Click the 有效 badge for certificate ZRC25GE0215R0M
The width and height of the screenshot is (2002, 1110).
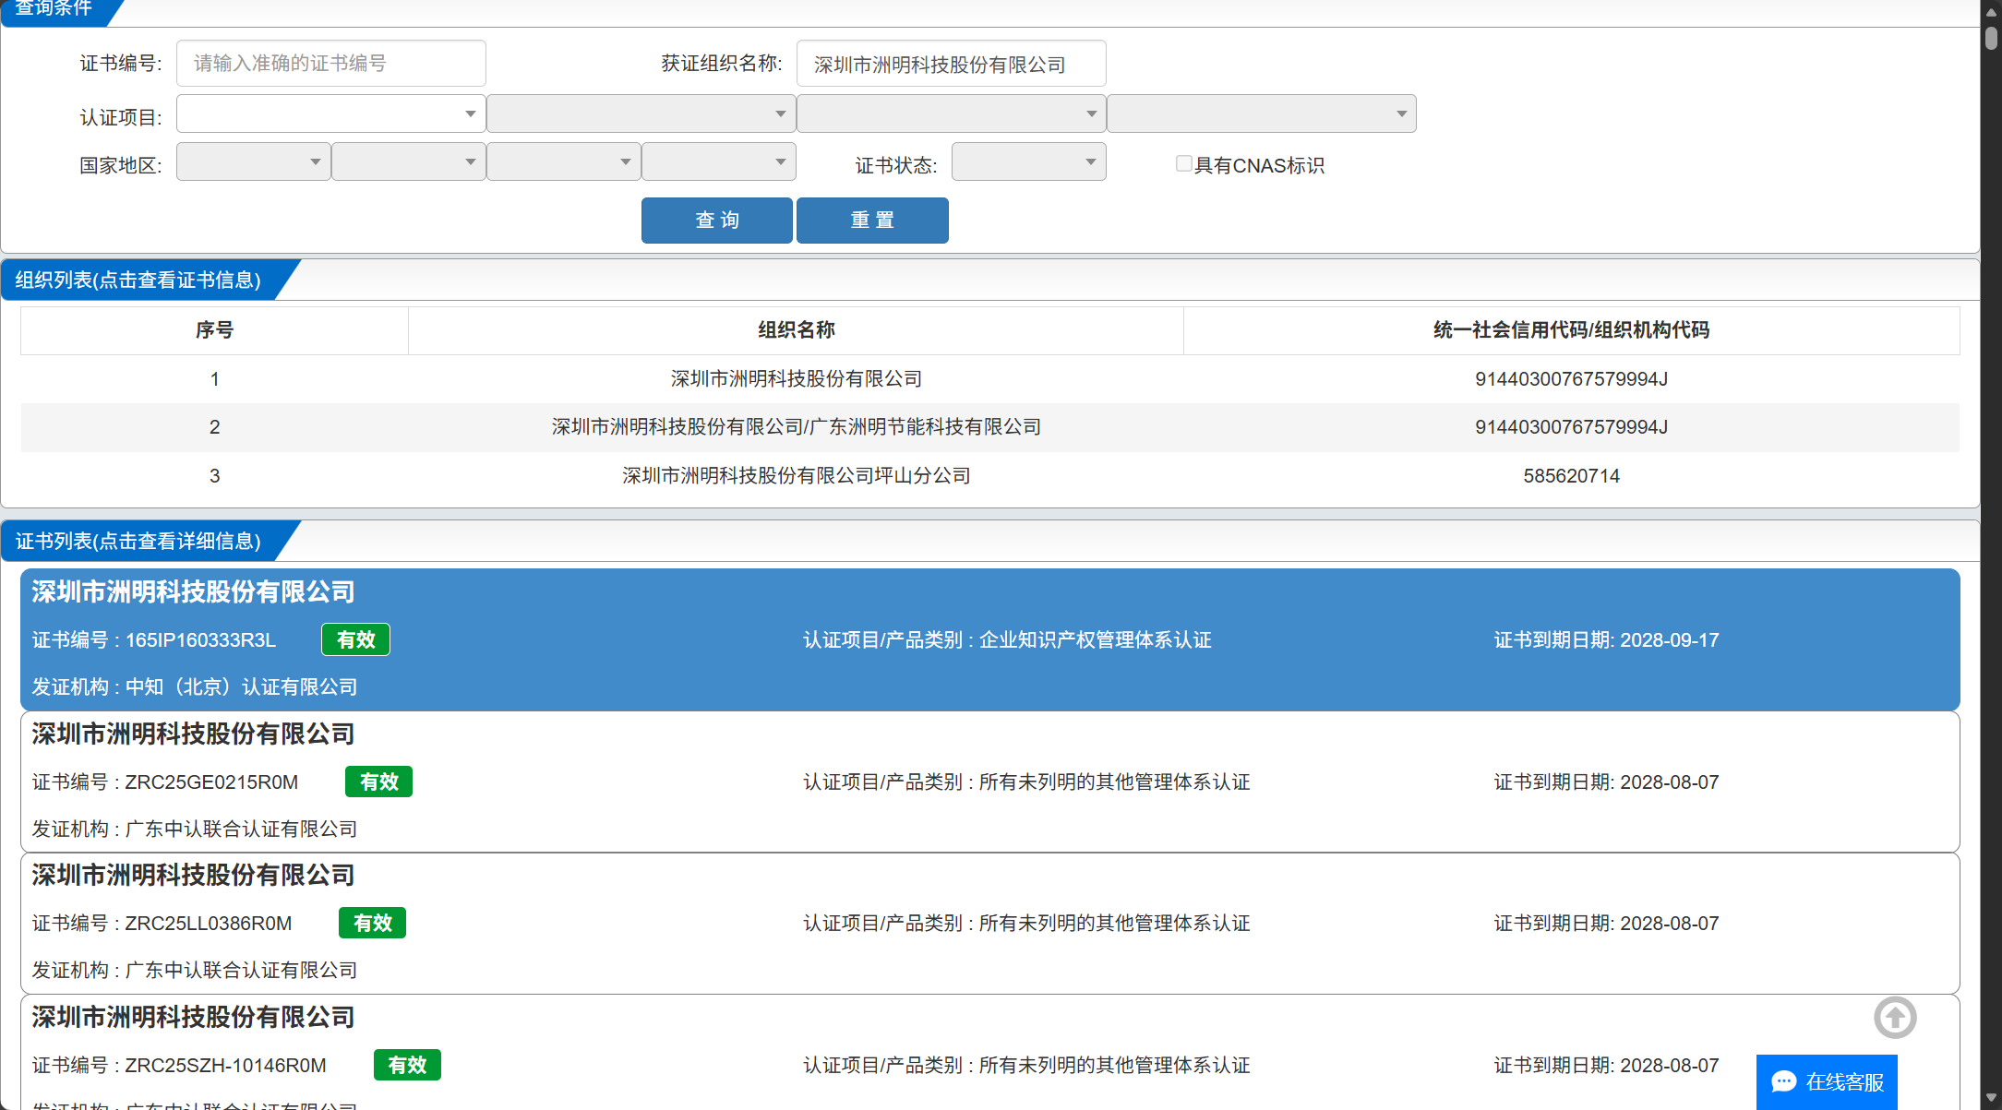click(378, 782)
